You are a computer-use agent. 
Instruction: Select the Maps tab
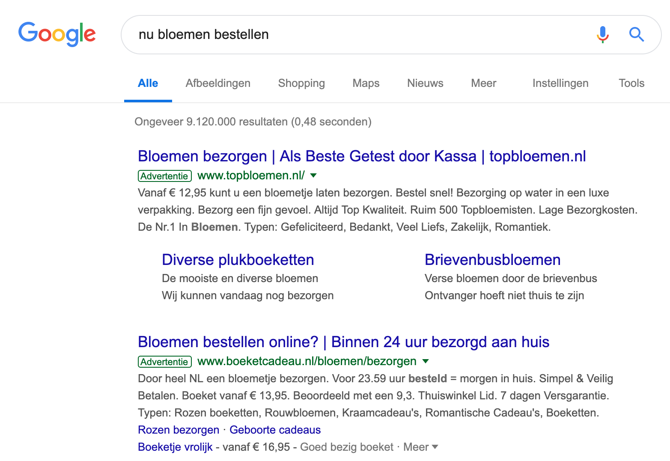coord(366,83)
